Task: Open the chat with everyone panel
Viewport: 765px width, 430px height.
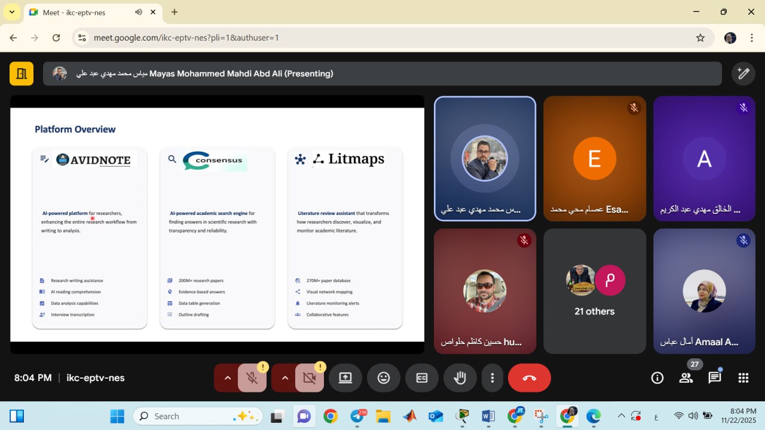Action: [x=715, y=377]
